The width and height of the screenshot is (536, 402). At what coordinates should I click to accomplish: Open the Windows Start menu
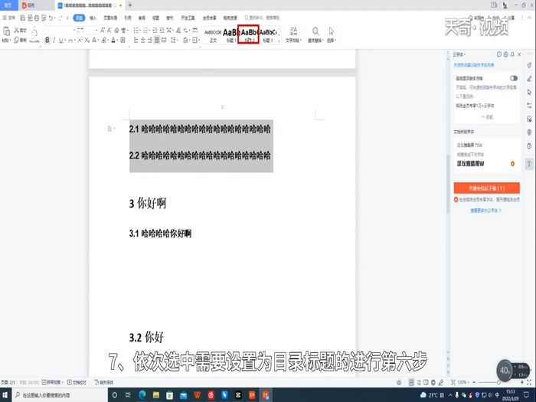[x=5, y=395]
